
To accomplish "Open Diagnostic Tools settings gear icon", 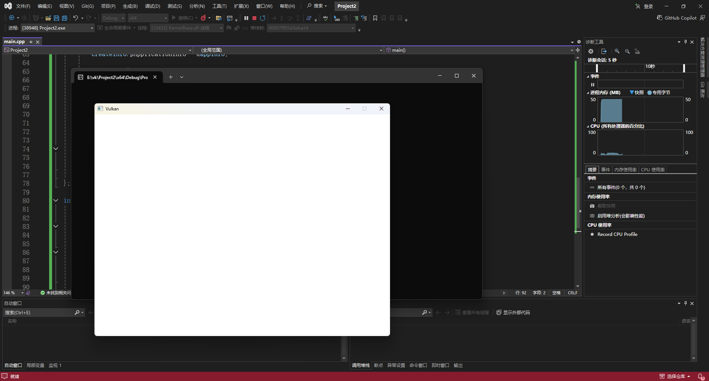I will tap(591, 51).
